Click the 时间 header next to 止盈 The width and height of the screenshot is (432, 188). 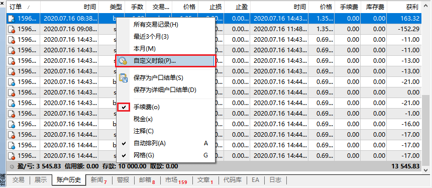point(279,7)
